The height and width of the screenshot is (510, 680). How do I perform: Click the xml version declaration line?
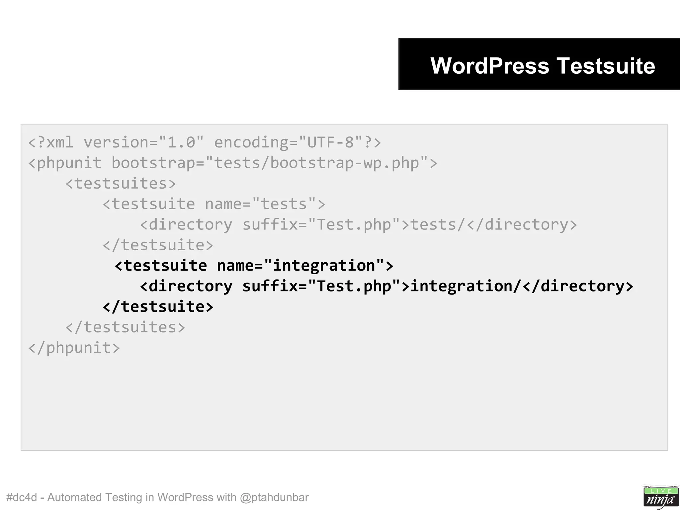pyautogui.click(x=205, y=142)
